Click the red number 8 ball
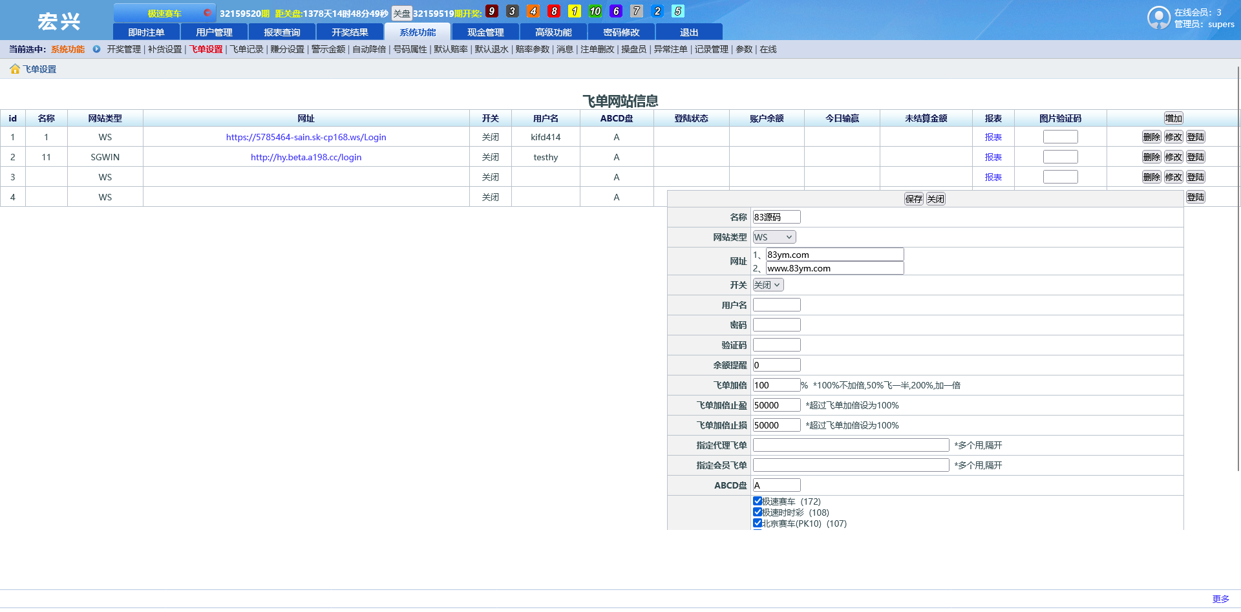The height and width of the screenshot is (612, 1241). pos(554,11)
